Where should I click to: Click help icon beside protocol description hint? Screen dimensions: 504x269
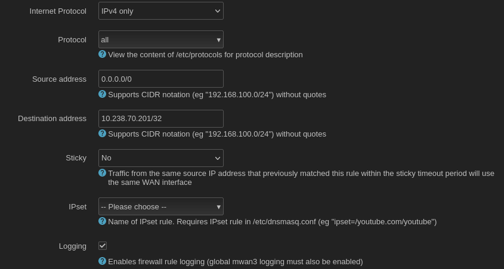[x=102, y=54]
